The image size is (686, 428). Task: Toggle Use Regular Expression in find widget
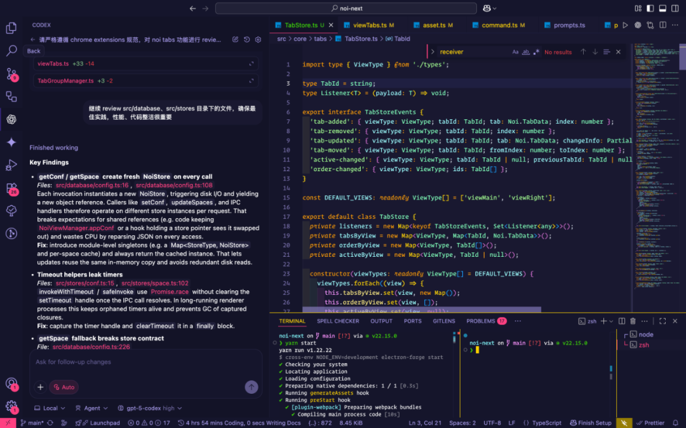click(536, 52)
